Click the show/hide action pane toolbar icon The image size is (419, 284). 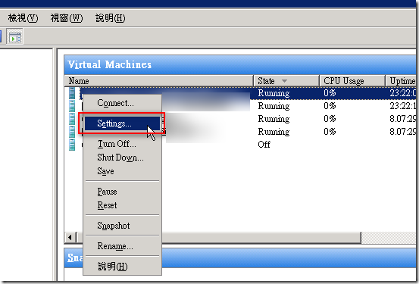tap(14, 37)
